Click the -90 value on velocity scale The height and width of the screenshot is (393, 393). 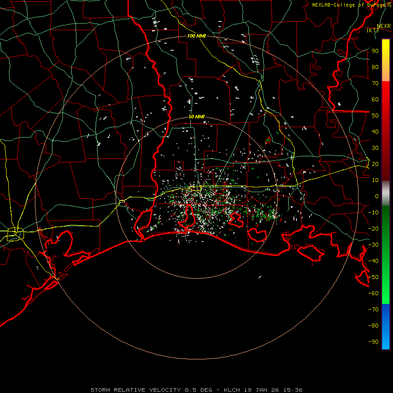coord(373,342)
